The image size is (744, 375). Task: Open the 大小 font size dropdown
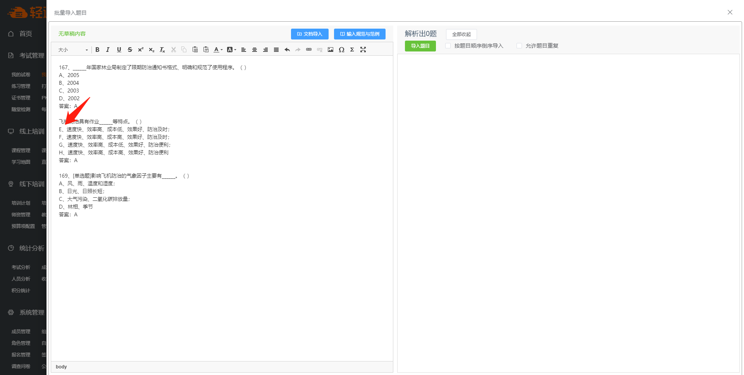73,50
